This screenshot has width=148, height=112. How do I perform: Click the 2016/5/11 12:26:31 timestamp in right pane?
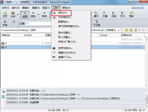pos(131,43)
